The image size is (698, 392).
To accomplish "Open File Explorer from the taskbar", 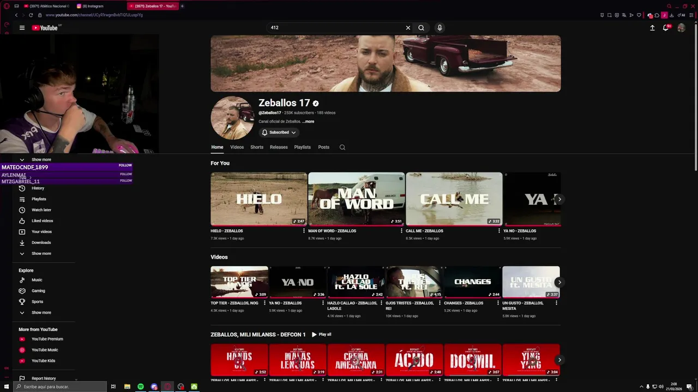I will pos(127,387).
